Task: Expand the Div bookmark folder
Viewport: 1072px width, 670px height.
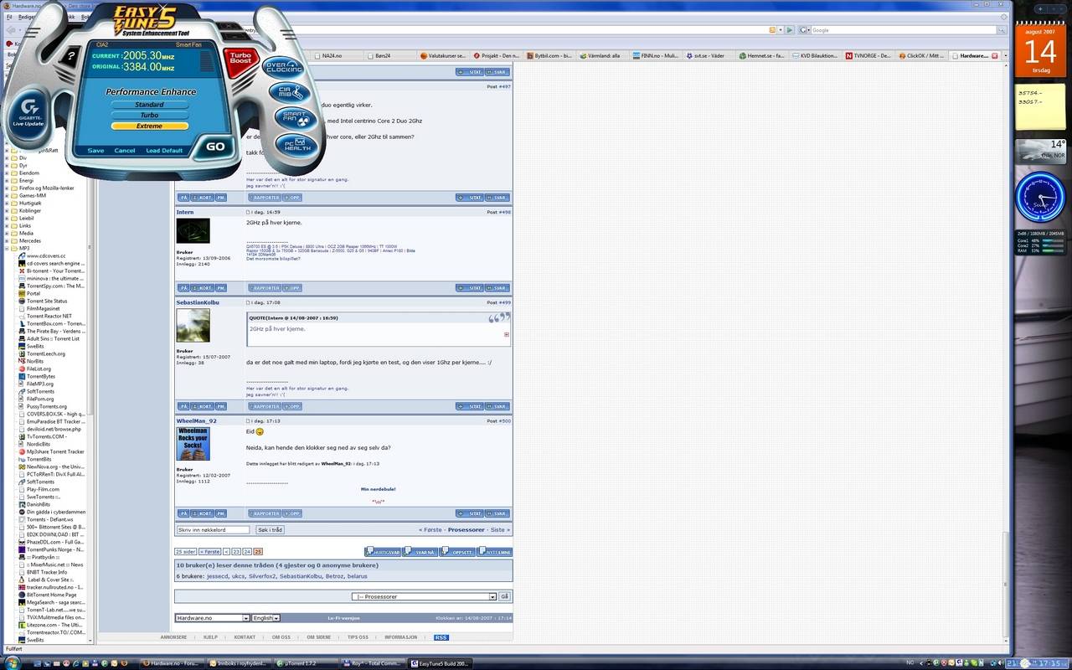Action: (x=8, y=157)
